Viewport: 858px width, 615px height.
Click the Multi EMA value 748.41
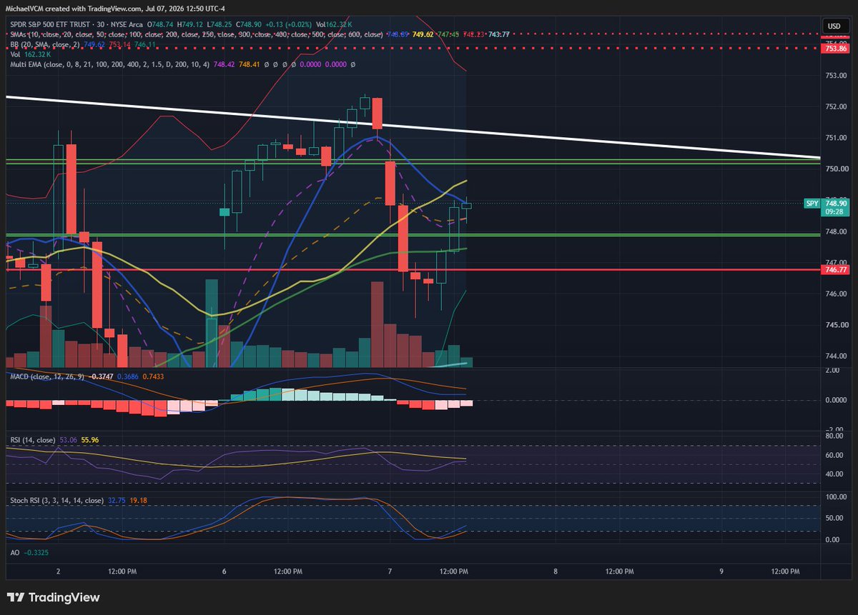[x=250, y=64]
